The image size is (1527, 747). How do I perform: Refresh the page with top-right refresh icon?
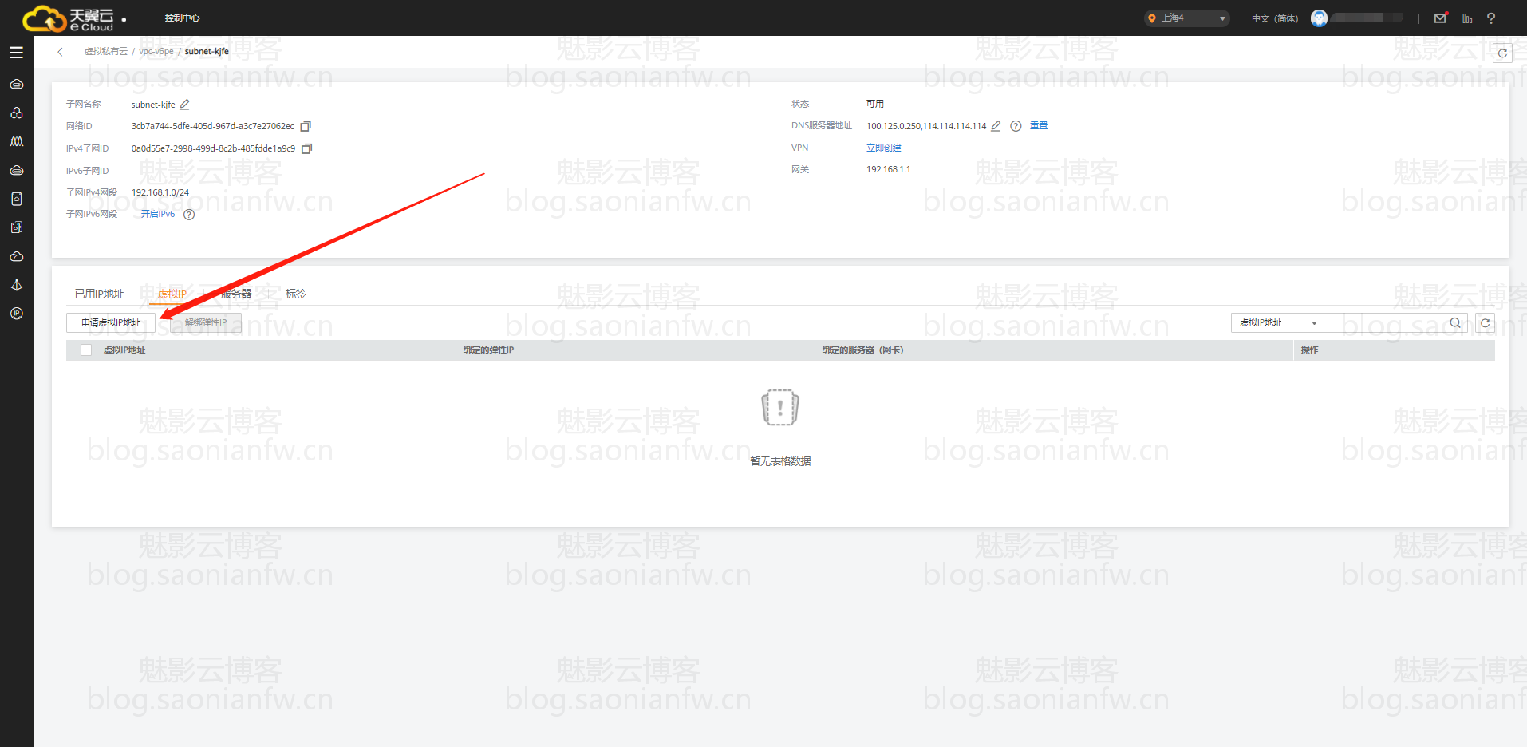(1502, 53)
